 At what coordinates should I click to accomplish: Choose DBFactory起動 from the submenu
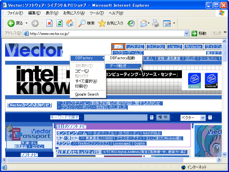pyautogui.click(x=123, y=58)
